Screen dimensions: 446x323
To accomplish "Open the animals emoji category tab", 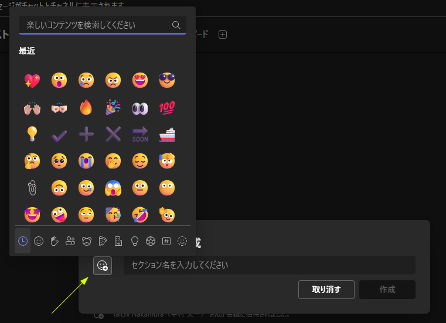I will click(87, 240).
